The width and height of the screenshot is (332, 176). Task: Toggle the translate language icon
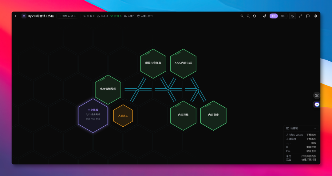[x=293, y=16]
